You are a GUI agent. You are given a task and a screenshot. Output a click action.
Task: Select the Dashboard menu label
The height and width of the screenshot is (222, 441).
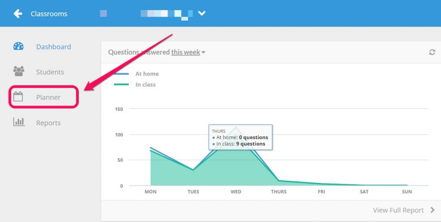[x=53, y=47]
